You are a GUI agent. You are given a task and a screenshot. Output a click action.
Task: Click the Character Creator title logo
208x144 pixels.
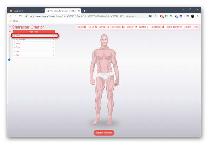tap(27, 27)
